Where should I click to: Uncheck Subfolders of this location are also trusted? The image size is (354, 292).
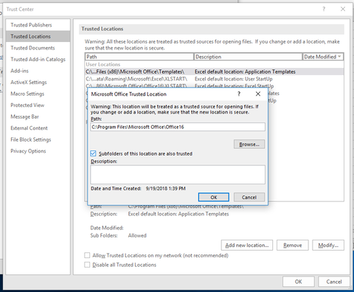point(93,153)
